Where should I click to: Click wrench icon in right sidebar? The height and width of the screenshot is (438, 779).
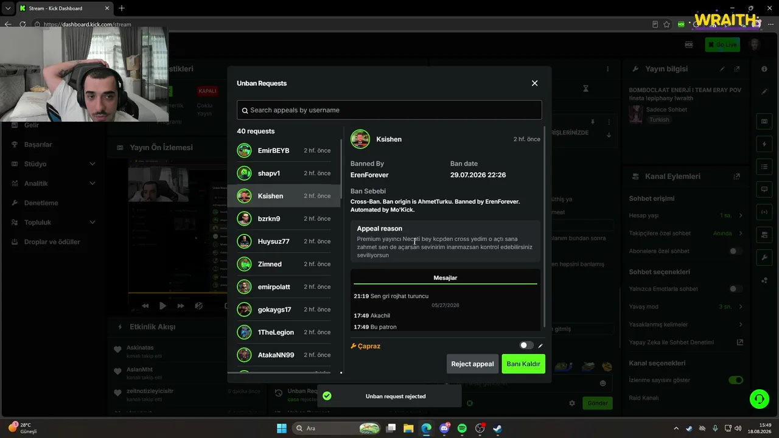tap(764, 257)
